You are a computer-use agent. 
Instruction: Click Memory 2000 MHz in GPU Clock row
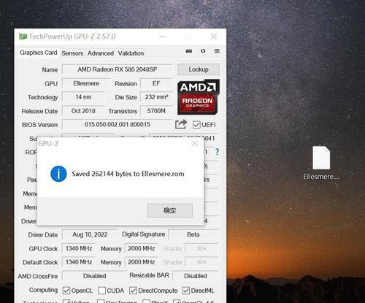pyautogui.click(x=142, y=248)
